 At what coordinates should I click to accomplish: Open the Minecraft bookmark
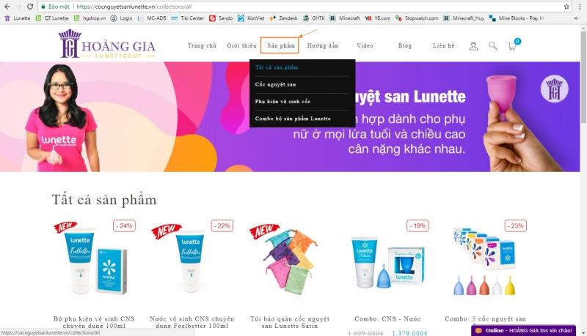pos(345,18)
